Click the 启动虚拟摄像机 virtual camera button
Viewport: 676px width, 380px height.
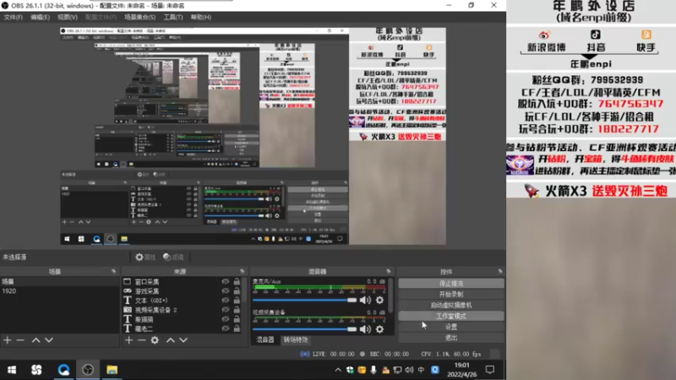[x=451, y=305]
